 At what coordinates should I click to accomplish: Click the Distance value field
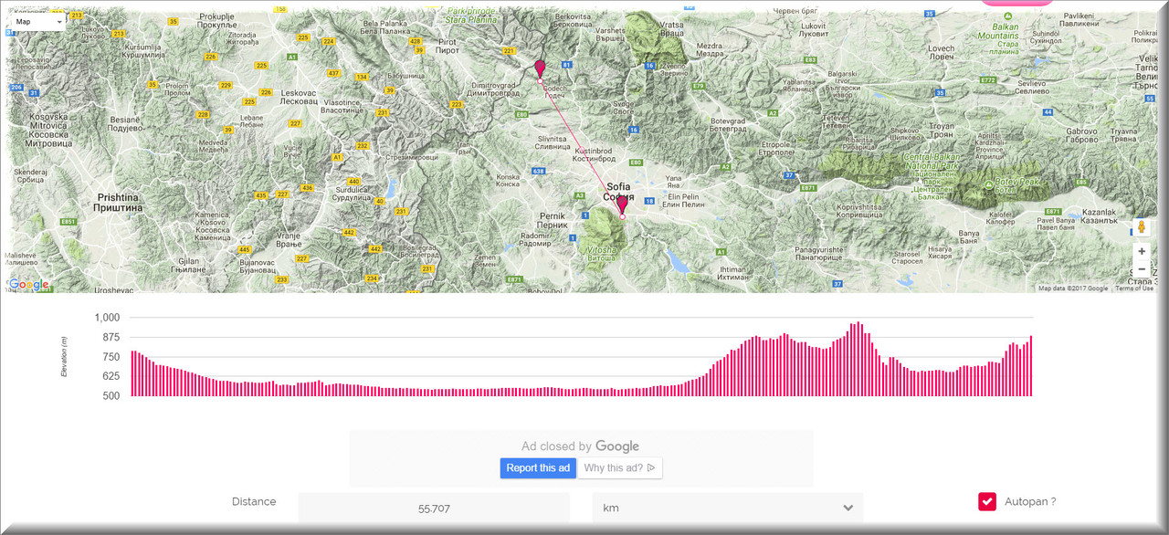[434, 509]
